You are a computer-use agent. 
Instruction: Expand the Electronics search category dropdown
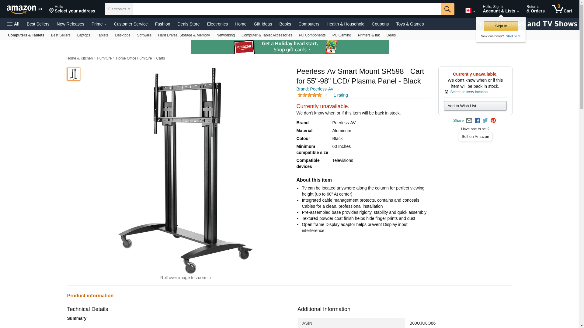(x=119, y=9)
